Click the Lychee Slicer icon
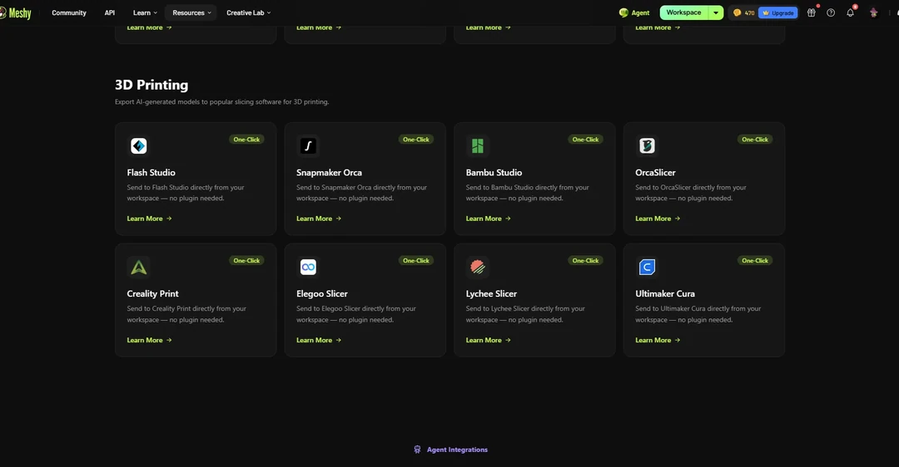This screenshot has height=467, width=899. pos(478,268)
